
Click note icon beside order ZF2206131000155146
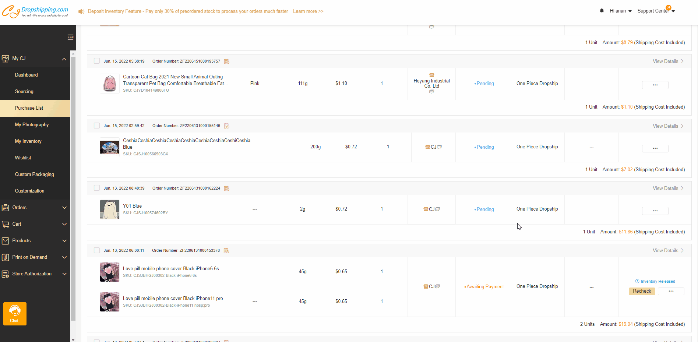coord(226,126)
